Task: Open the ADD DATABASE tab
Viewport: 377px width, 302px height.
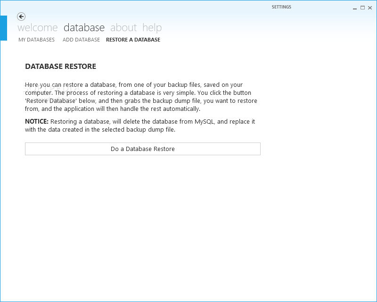Action: point(81,40)
